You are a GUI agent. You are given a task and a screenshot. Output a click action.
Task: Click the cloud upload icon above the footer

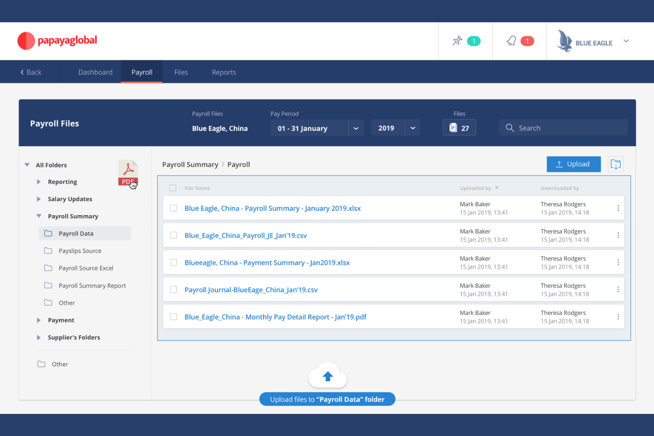327,375
